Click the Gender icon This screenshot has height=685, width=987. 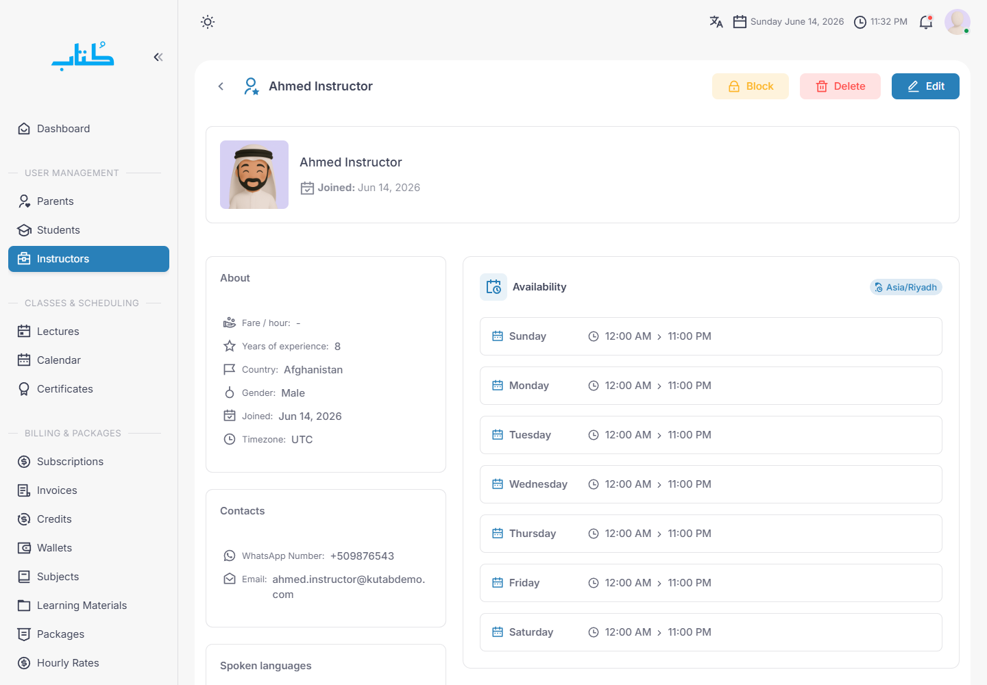[x=230, y=393]
